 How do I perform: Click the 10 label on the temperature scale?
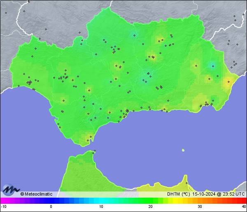point(101,207)
